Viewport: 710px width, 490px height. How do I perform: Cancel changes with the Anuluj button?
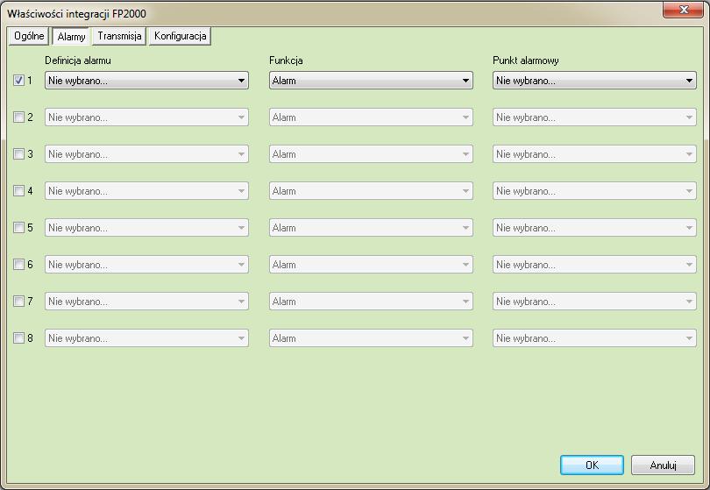point(663,465)
